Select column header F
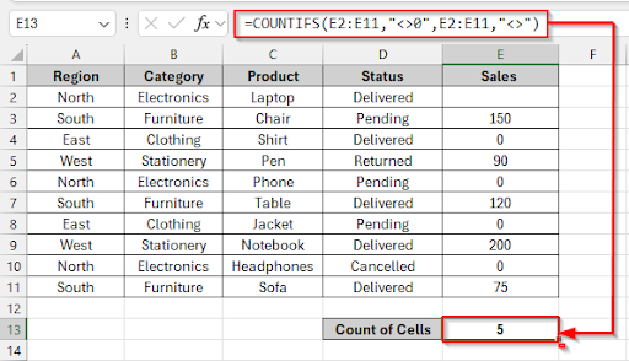The width and height of the screenshot is (629, 361). click(x=593, y=55)
